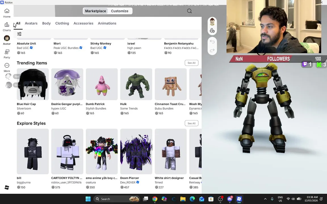Click creator name Bubu Bundles
The image size is (327, 204).
(164, 109)
